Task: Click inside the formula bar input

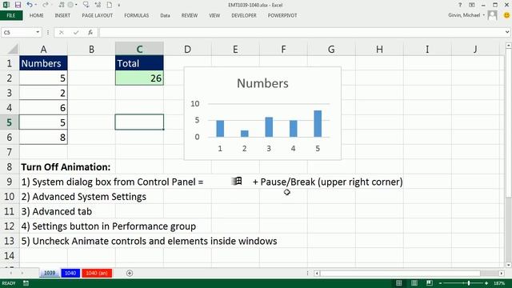Action: [x=301, y=32]
